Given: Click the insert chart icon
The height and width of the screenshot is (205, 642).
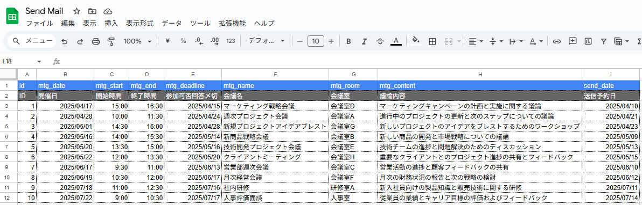Looking at the screenshot, I should 588,41.
